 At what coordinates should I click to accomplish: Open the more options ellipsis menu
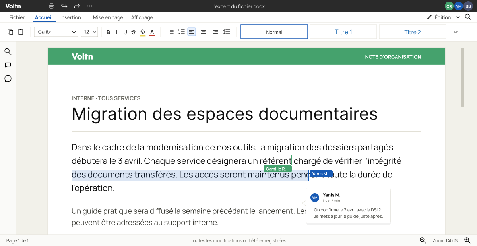[90, 6]
